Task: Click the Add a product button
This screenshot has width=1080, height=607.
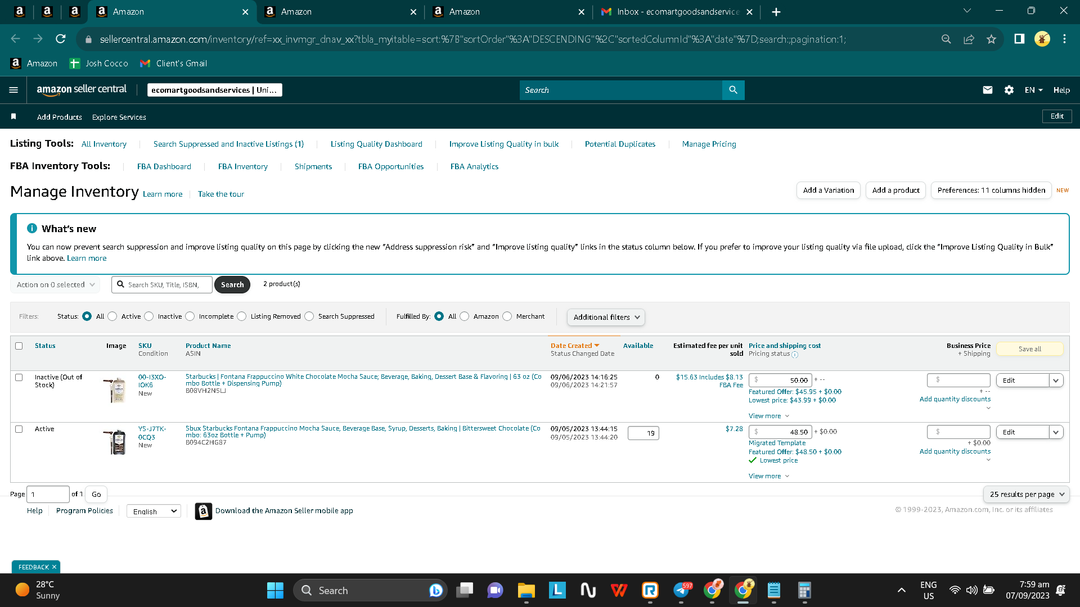Action: pyautogui.click(x=895, y=191)
